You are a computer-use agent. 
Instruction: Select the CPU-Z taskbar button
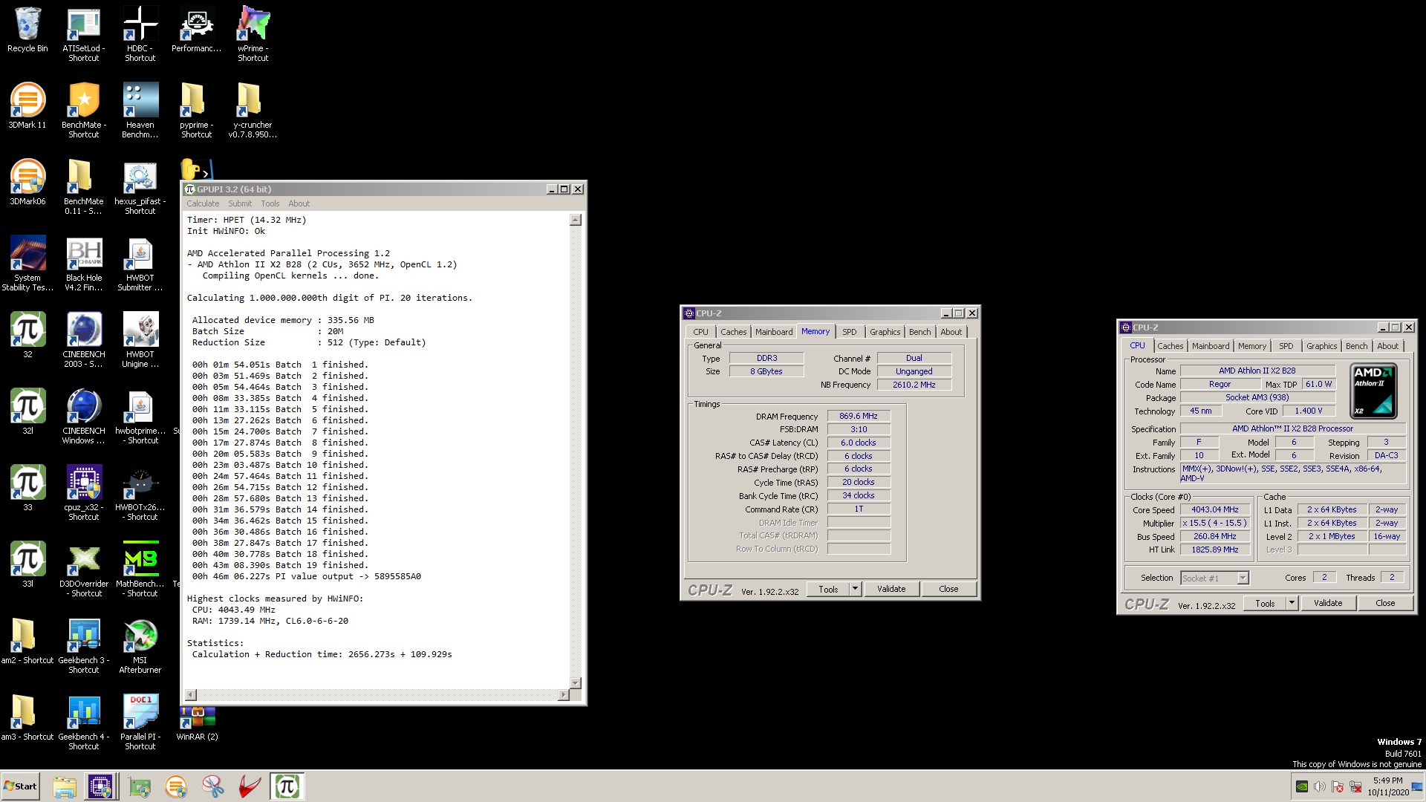point(100,786)
